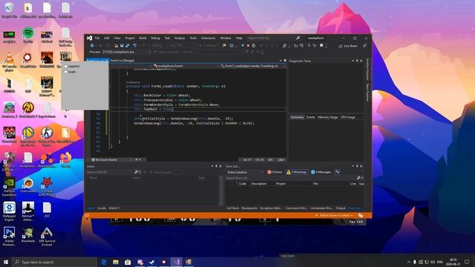Screen dimensions: 475x267
Task: Open the Form1_Load member dropdown
Action: point(252,66)
